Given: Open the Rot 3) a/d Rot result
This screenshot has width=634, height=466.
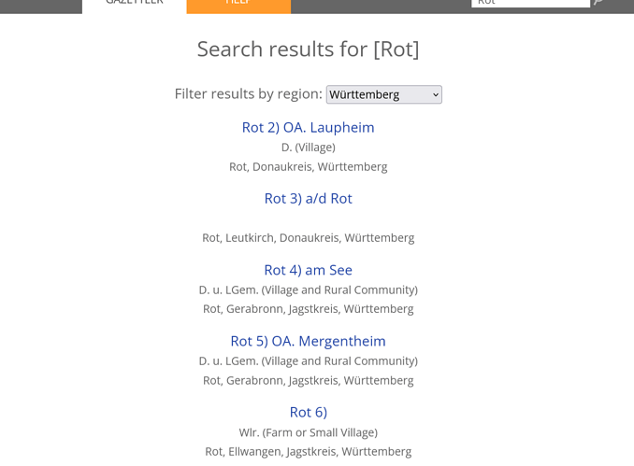Looking at the screenshot, I should 308,199.
